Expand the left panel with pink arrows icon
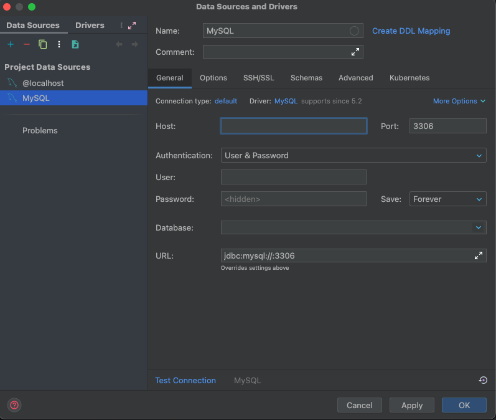Viewport: 496px width, 420px height. point(132,26)
